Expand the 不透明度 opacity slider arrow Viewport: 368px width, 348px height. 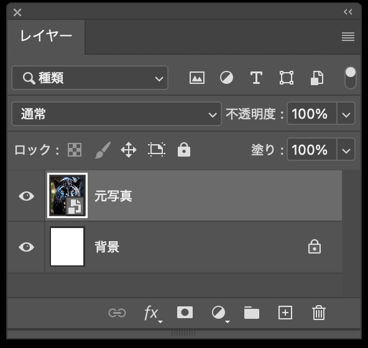pyautogui.click(x=346, y=114)
